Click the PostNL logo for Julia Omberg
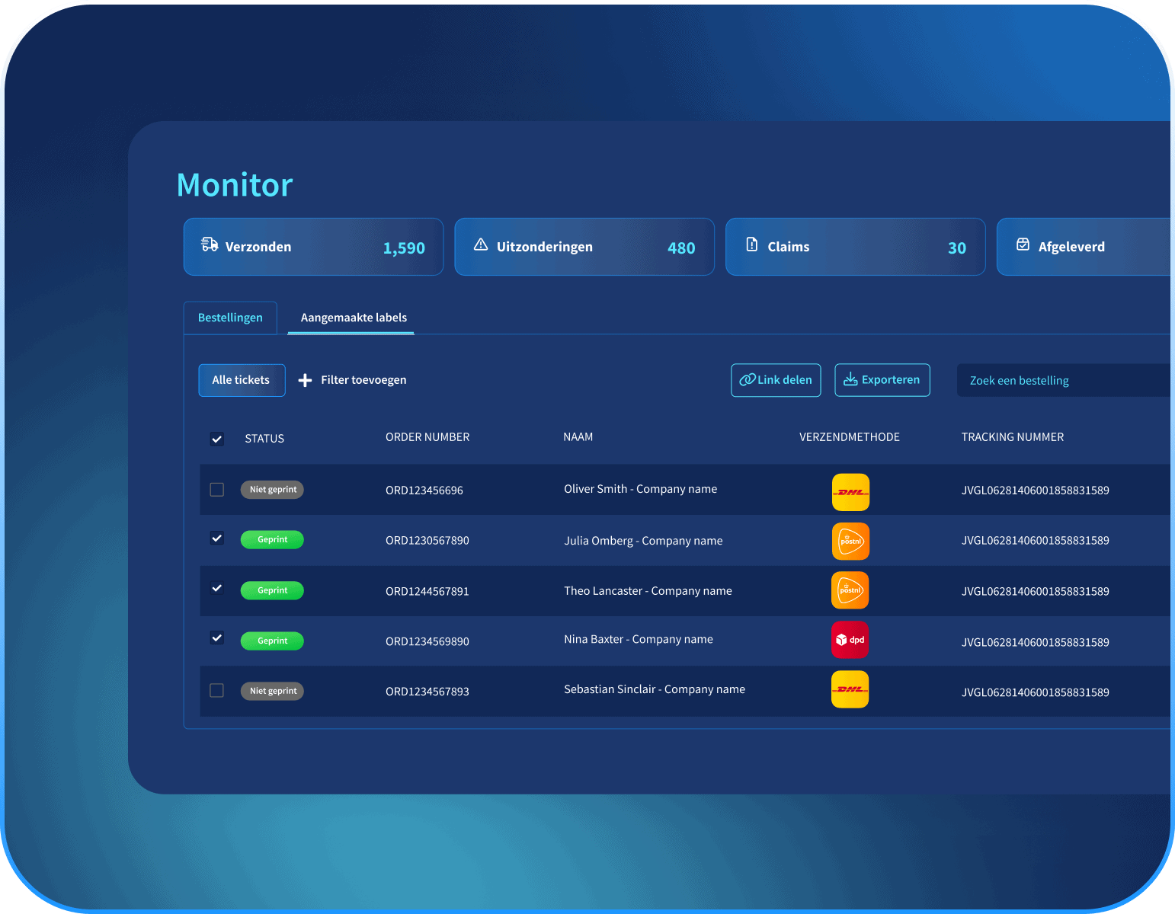 point(850,542)
